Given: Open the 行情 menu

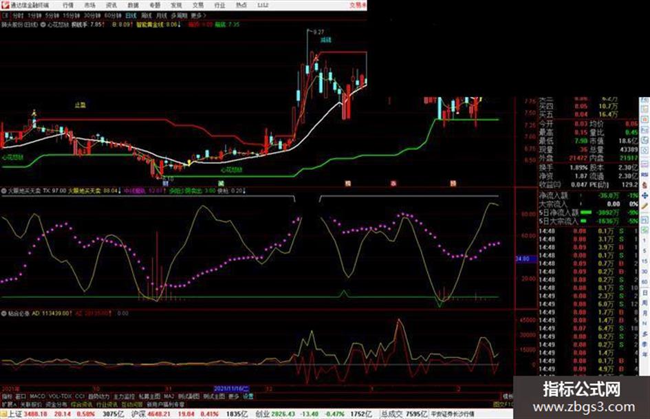Looking at the screenshot, I should (x=68, y=5).
